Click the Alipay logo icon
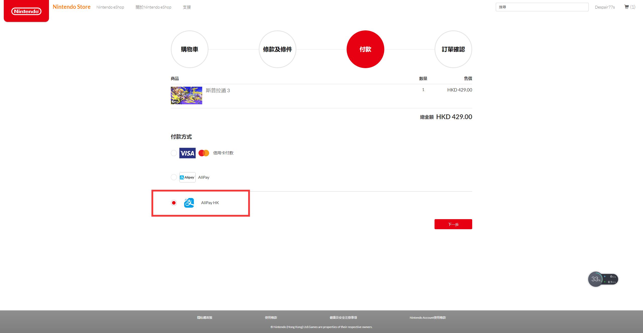 (x=187, y=177)
